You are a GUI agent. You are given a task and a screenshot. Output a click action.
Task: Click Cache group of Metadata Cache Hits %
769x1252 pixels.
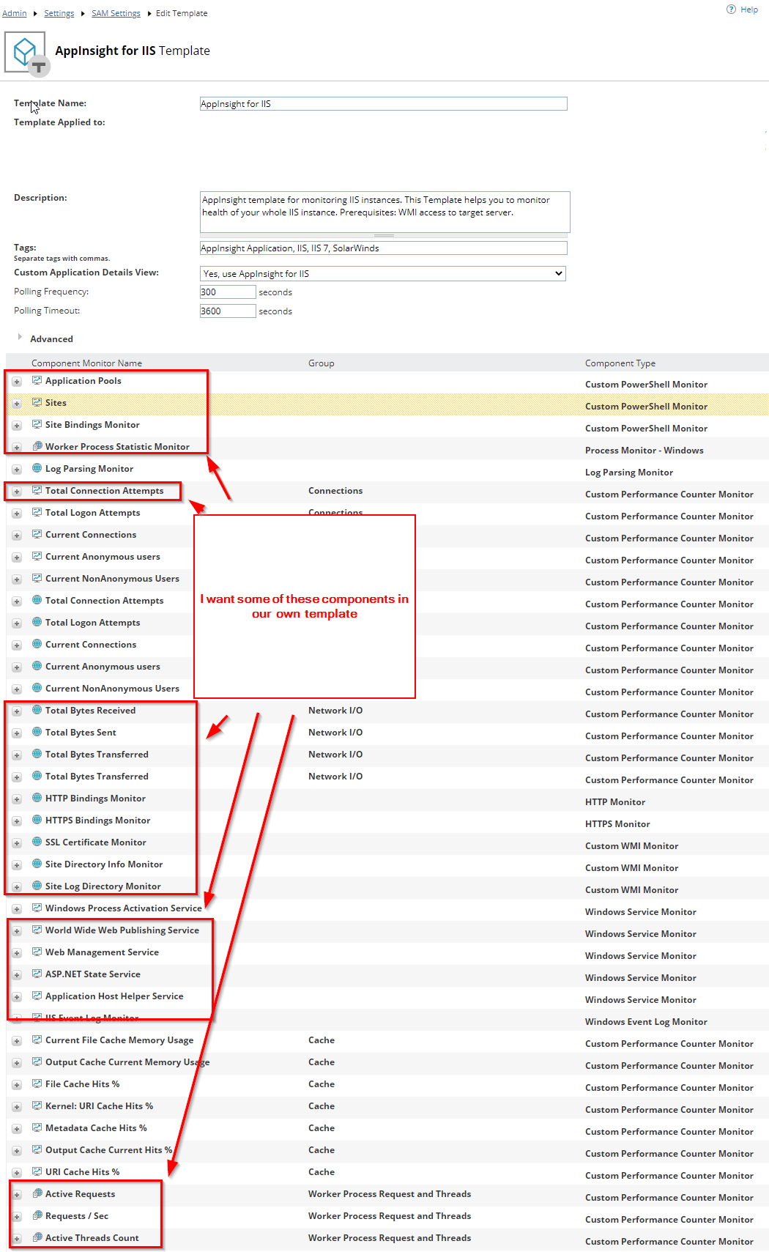(322, 1127)
